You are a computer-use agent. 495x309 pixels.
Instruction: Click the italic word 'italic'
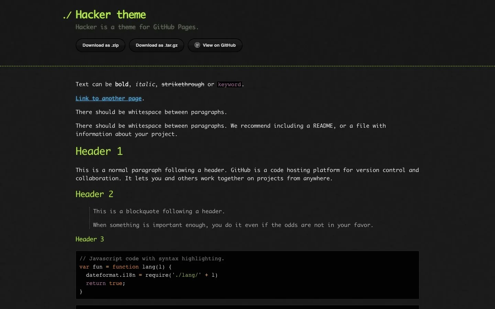(x=145, y=84)
